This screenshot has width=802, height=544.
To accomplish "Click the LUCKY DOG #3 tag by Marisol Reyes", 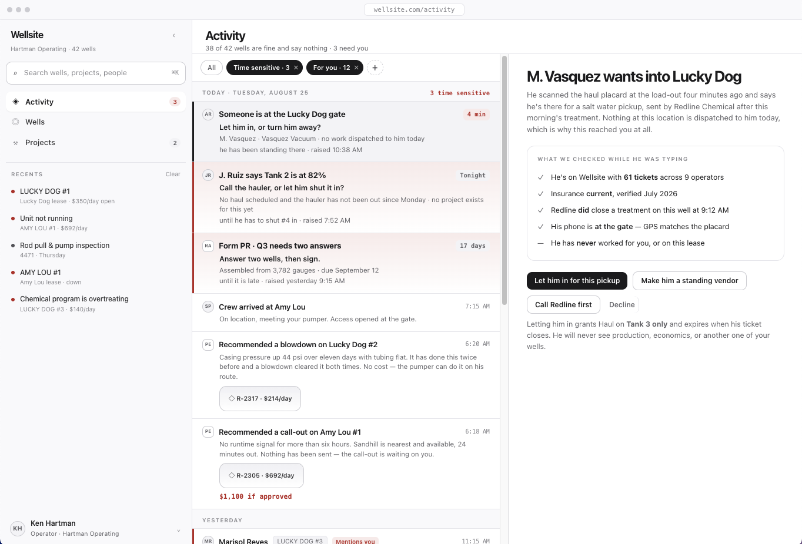I will pyautogui.click(x=300, y=540).
